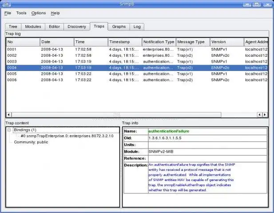Sort trap log by Timestamp column
This screenshot has width=274, height=213.
124,42
